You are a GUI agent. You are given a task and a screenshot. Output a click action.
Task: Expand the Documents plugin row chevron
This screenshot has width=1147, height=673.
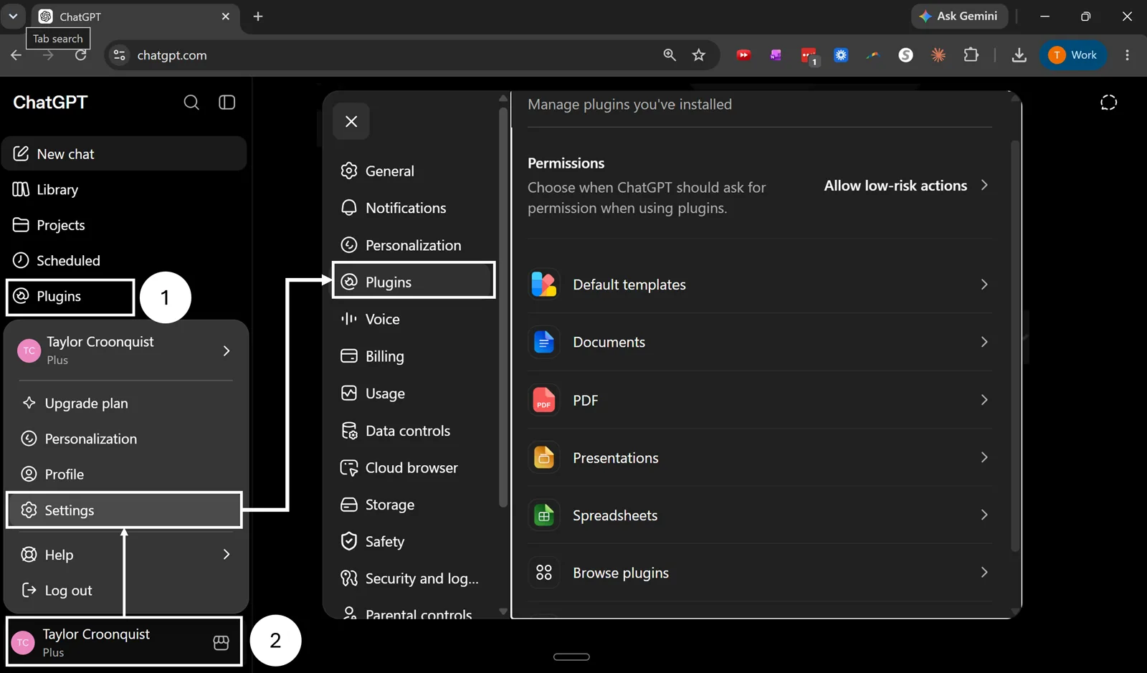click(x=984, y=342)
